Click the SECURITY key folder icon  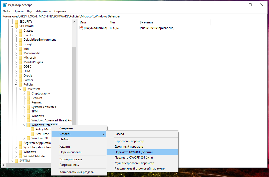[17, 22]
